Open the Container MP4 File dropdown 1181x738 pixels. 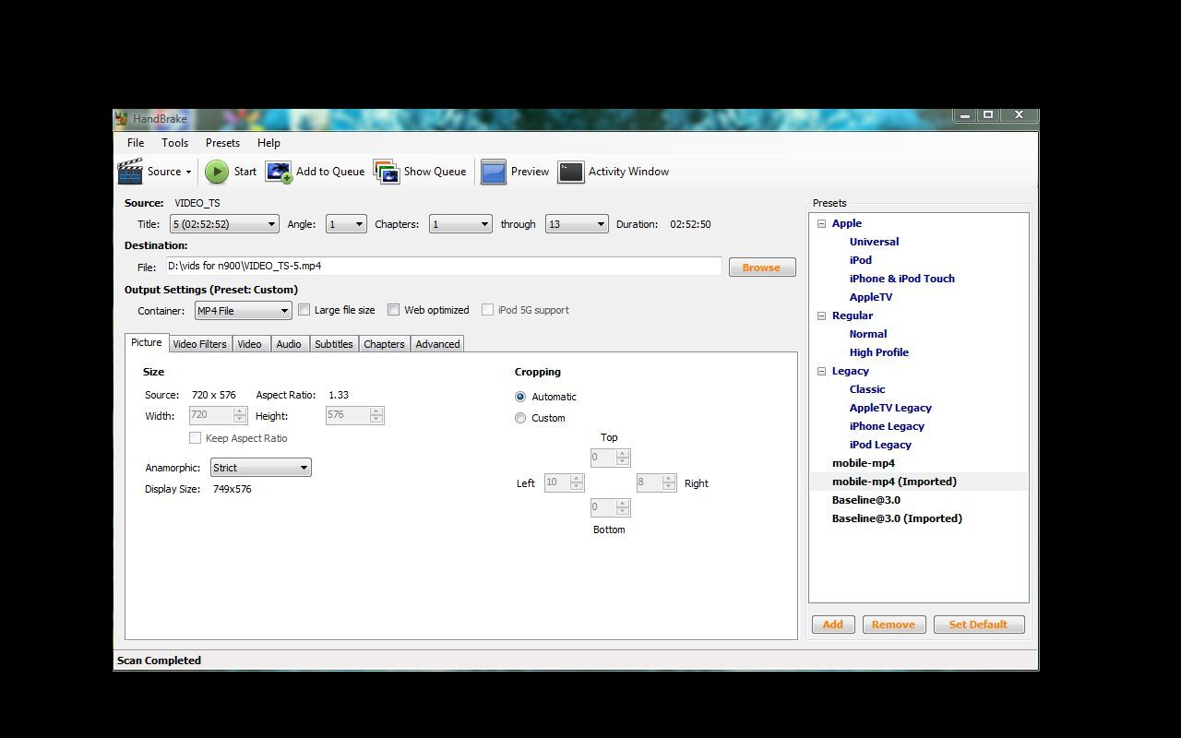[243, 311]
